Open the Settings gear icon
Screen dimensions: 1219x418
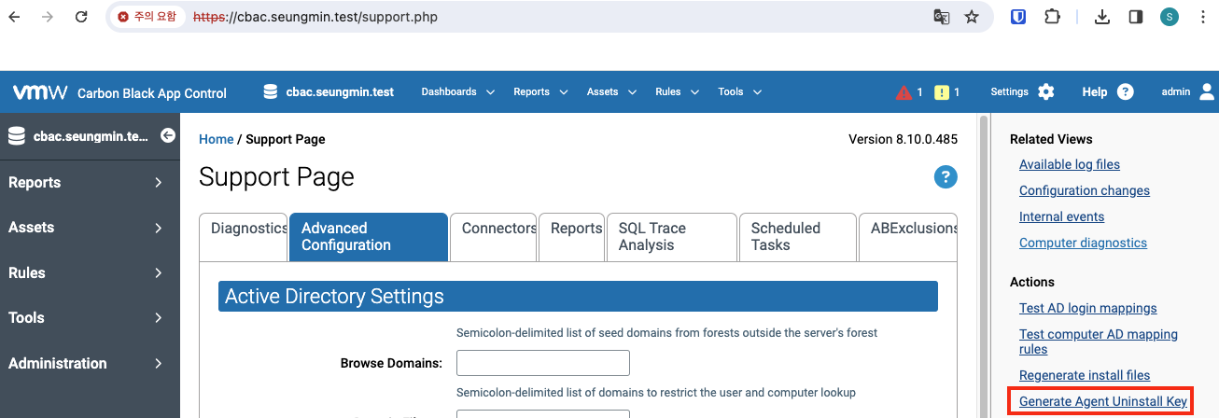pos(1045,91)
